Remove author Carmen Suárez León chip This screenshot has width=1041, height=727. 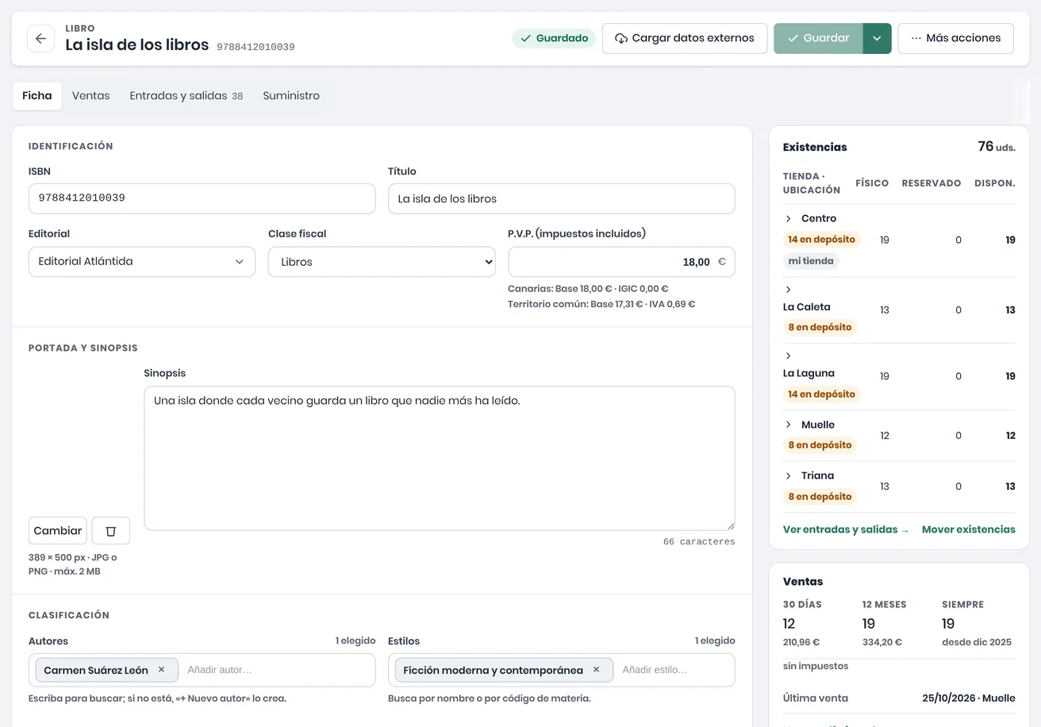click(162, 670)
